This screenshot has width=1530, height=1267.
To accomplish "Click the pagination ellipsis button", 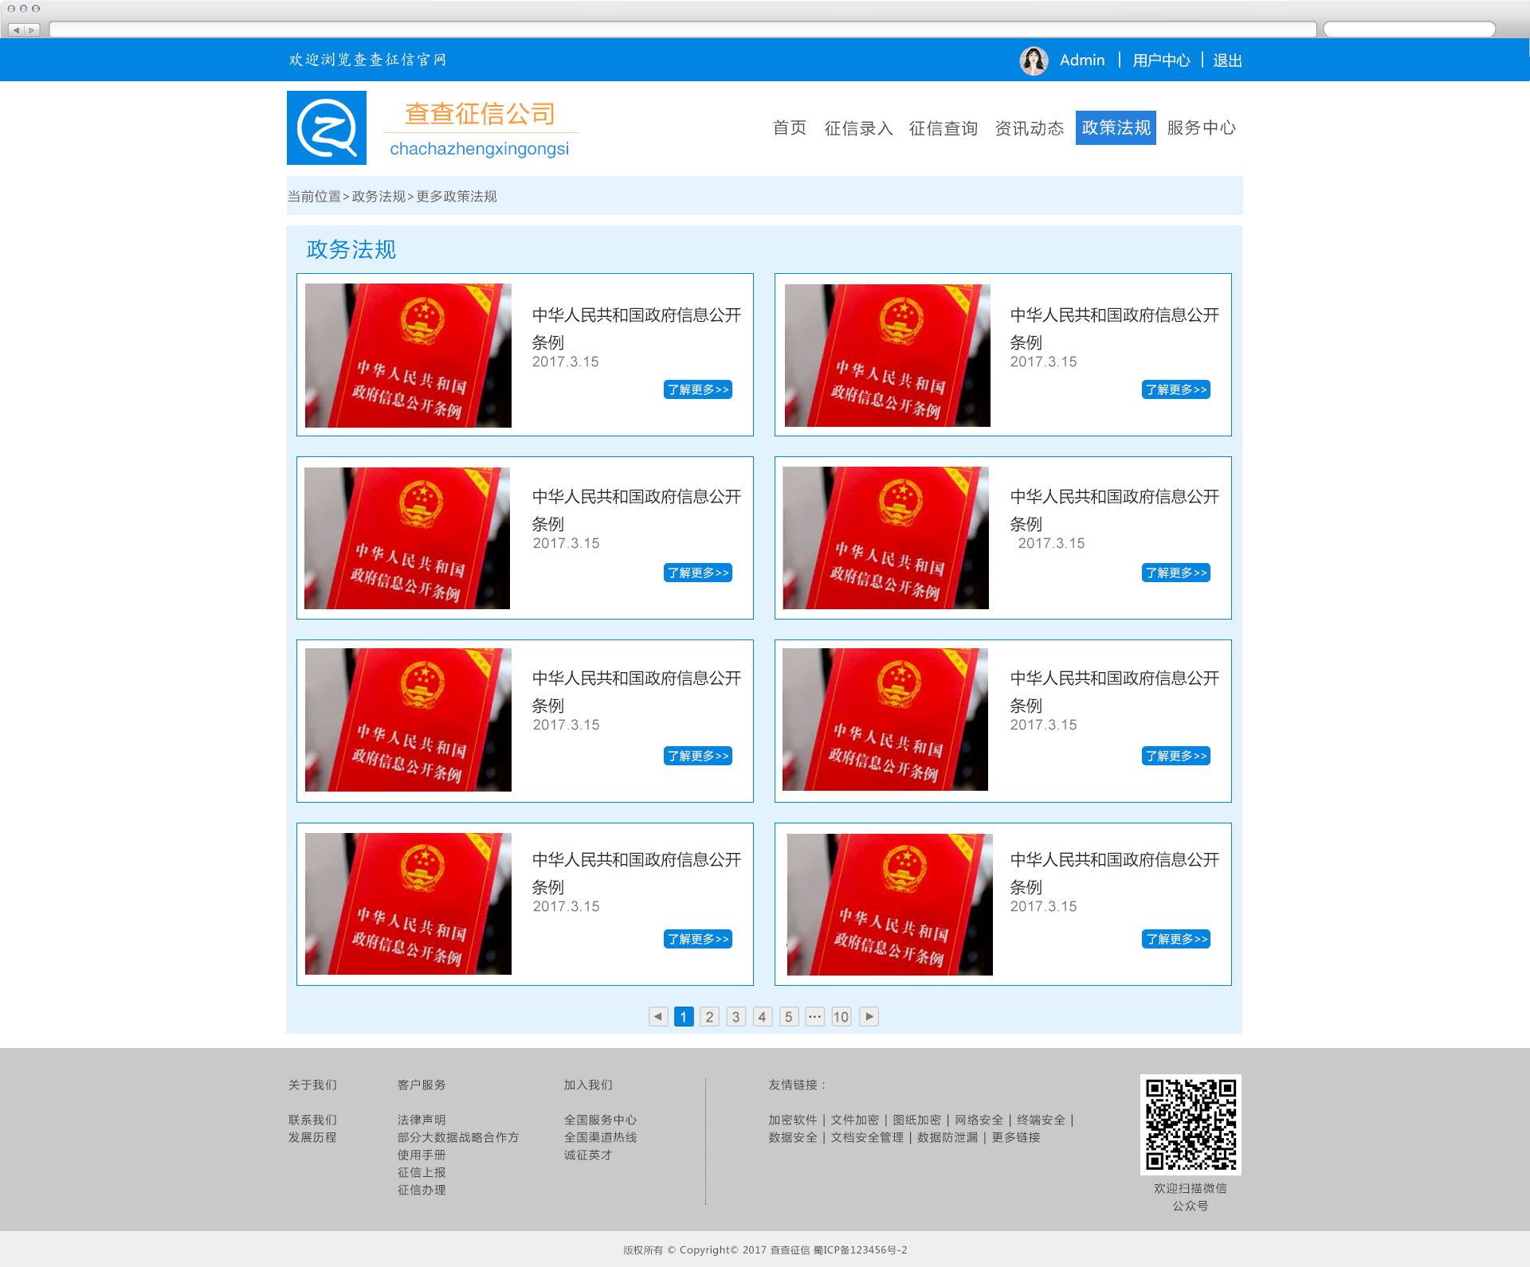I will (814, 1016).
